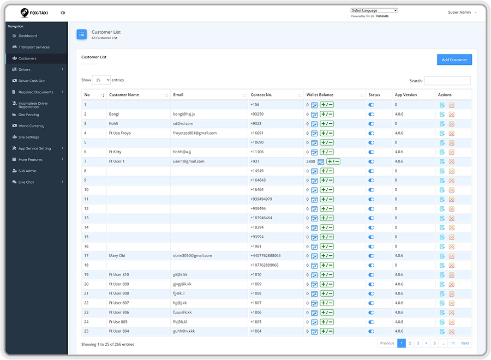The image size is (491, 360).
Task: Edit customer Ft User 806
Action: click(442, 313)
